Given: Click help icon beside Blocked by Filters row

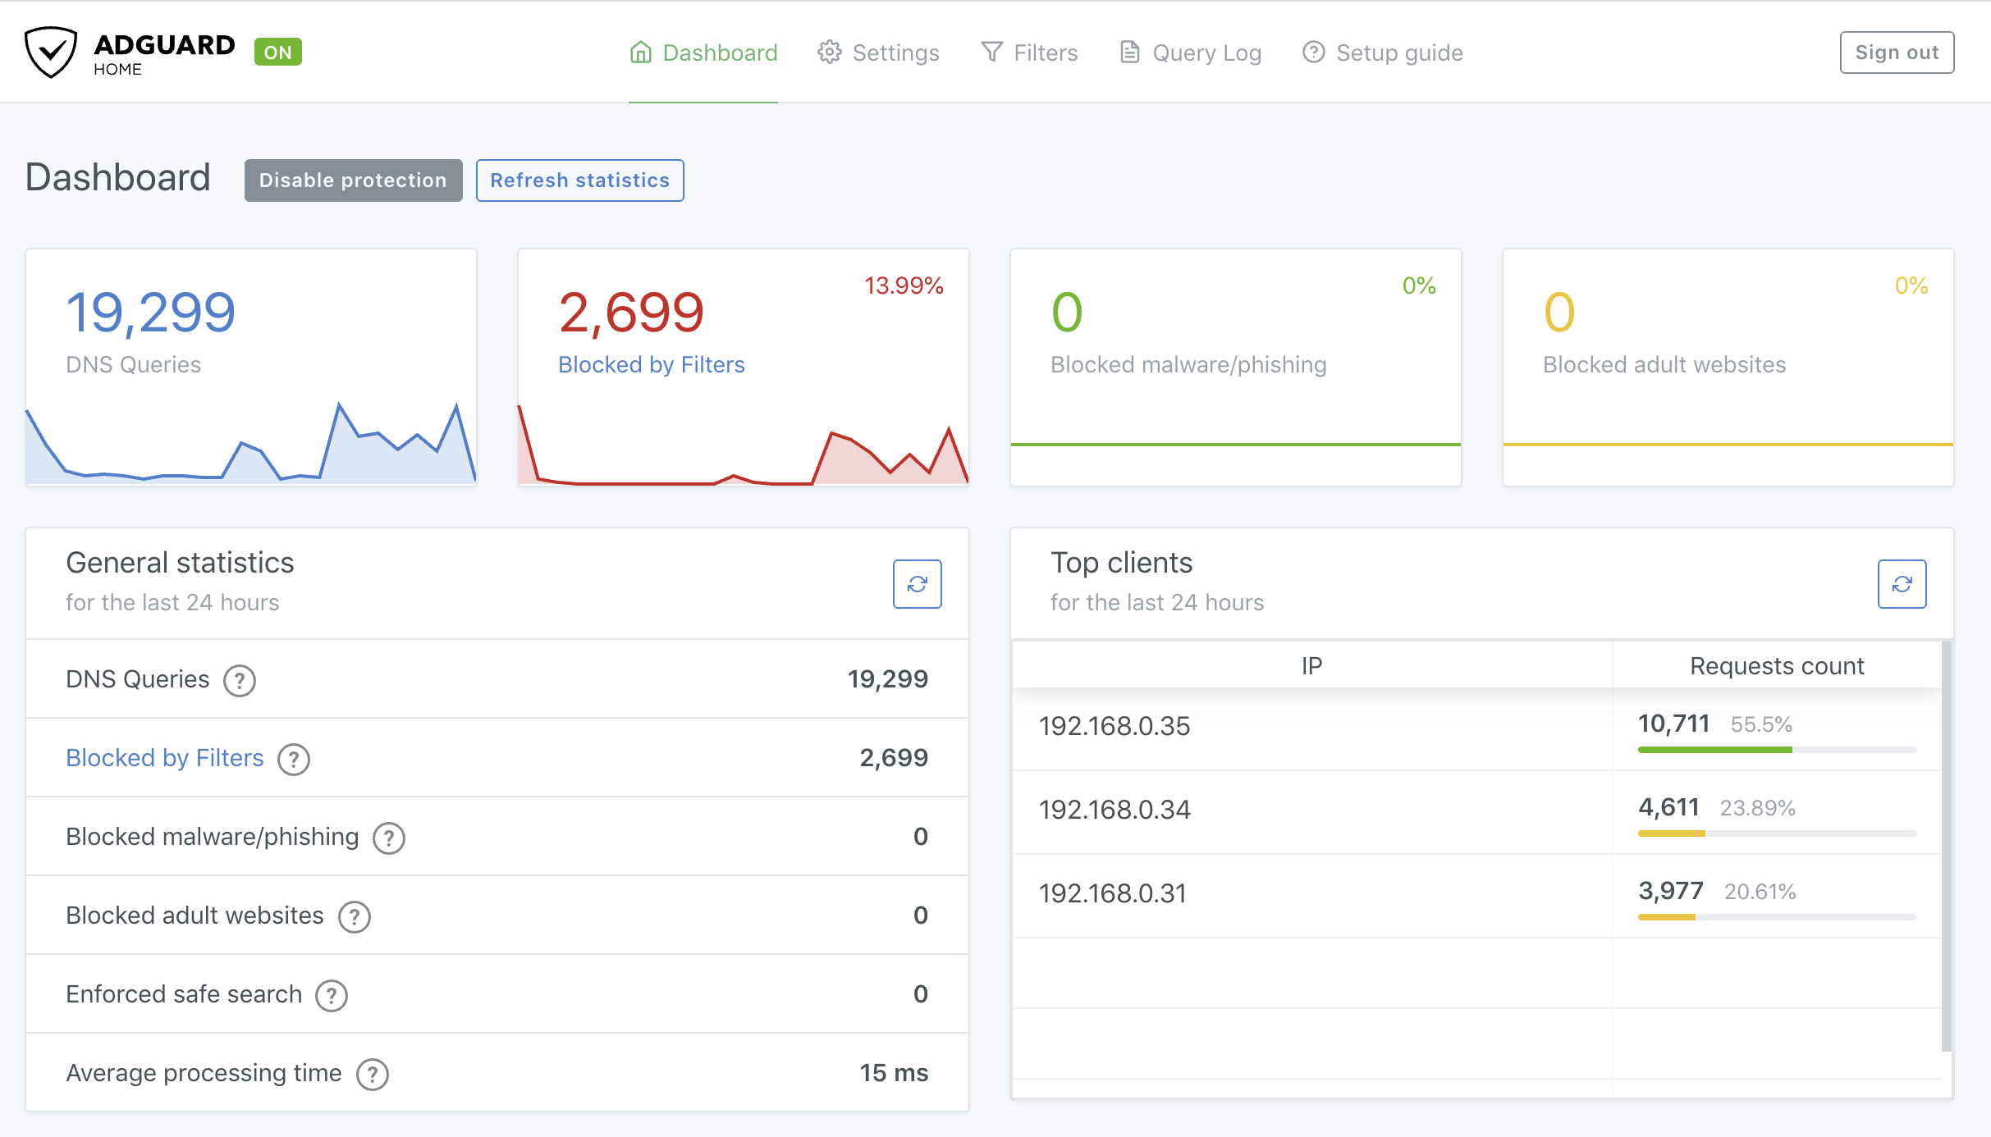Looking at the screenshot, I should [293, 759].
